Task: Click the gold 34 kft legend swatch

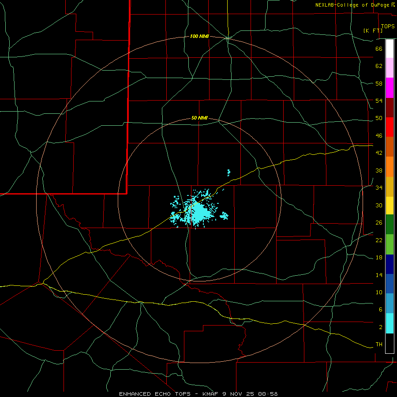Action: click(390, 187)
